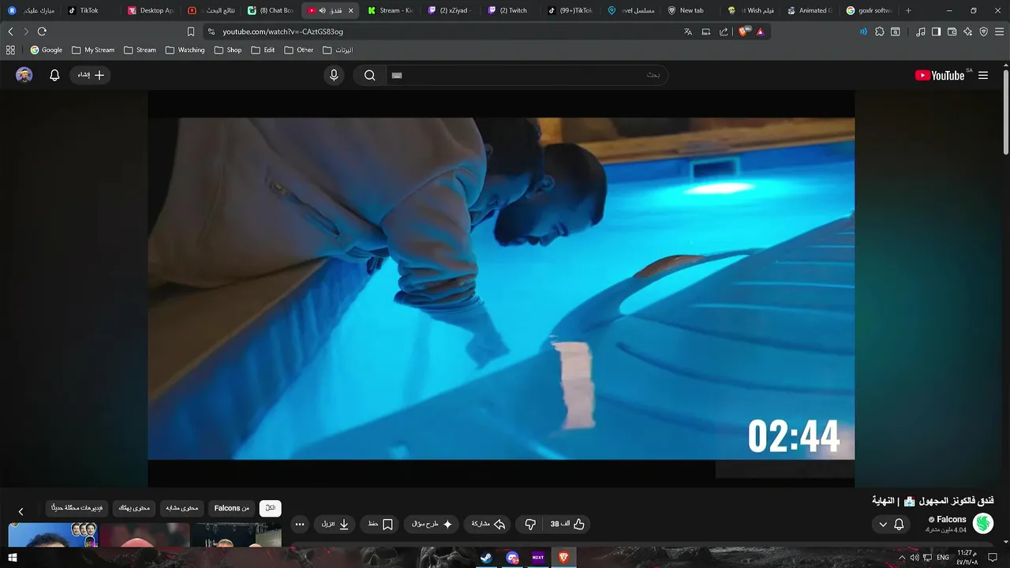The image size is (1010, 568).
Task: Select the فيديوهات محمّلة حديثًا filter chip
Action: [x=77, y=508]
